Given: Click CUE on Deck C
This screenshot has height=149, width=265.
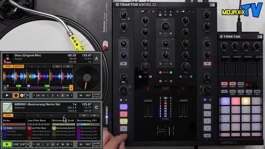Looking at the screenshot, I should 16,144.
